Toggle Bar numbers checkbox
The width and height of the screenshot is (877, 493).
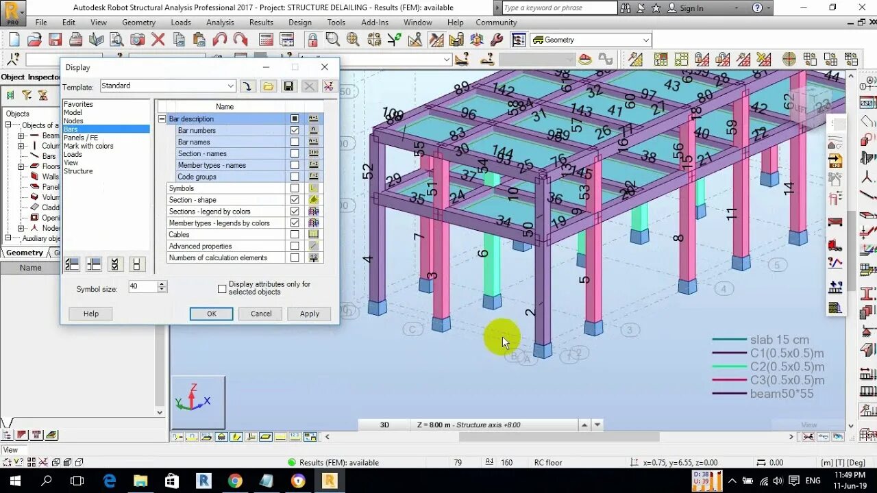295,130
